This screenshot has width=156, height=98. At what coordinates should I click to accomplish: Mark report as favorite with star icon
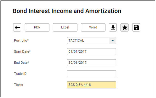pyautogui.click(x=124, y=28)
